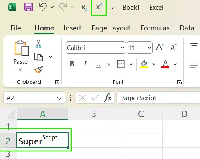The height and width of the screenshot is (159, 200).
Task: Switch to the Insert tab
Action: click(x=72, y=28)
